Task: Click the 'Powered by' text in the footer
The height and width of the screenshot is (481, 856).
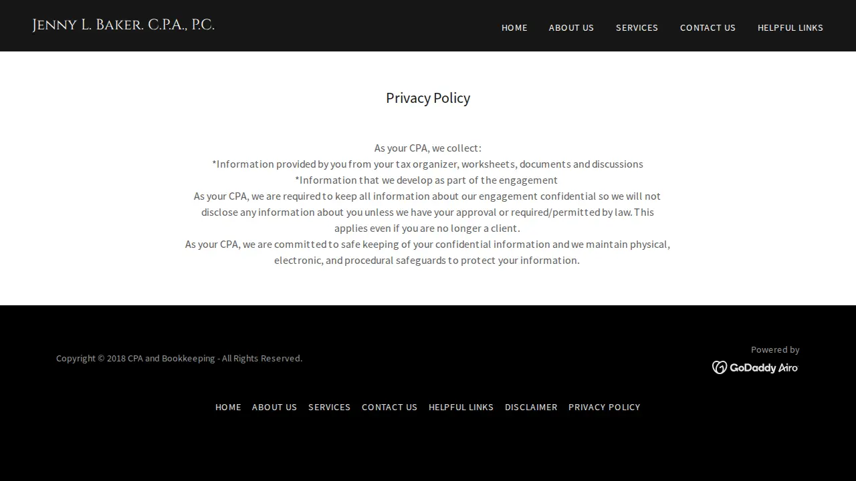Action: tap(775, 349)
